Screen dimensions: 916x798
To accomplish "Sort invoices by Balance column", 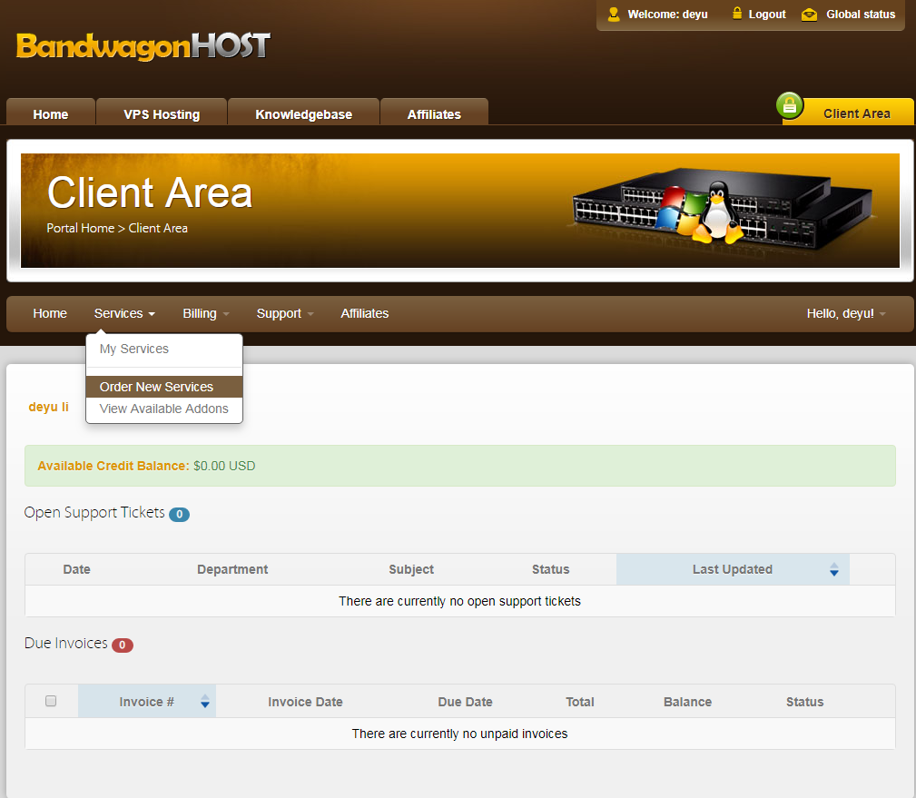I will (687, 702).
